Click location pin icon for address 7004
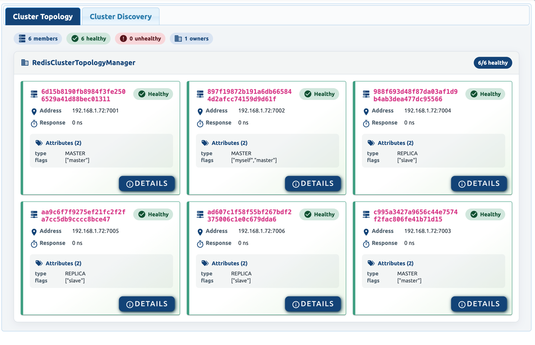 click(366, 111)
